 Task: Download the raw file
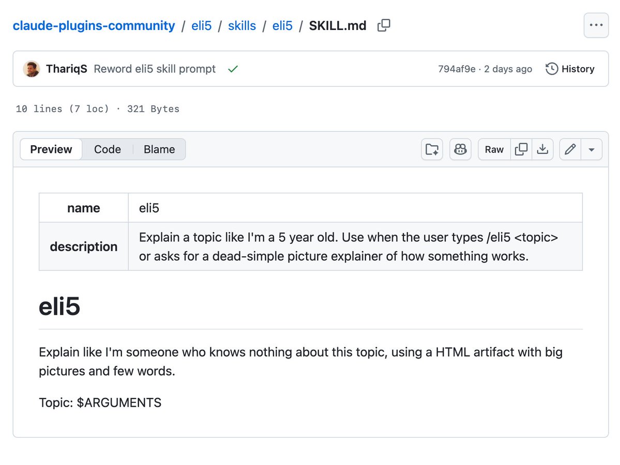point(542,149)
